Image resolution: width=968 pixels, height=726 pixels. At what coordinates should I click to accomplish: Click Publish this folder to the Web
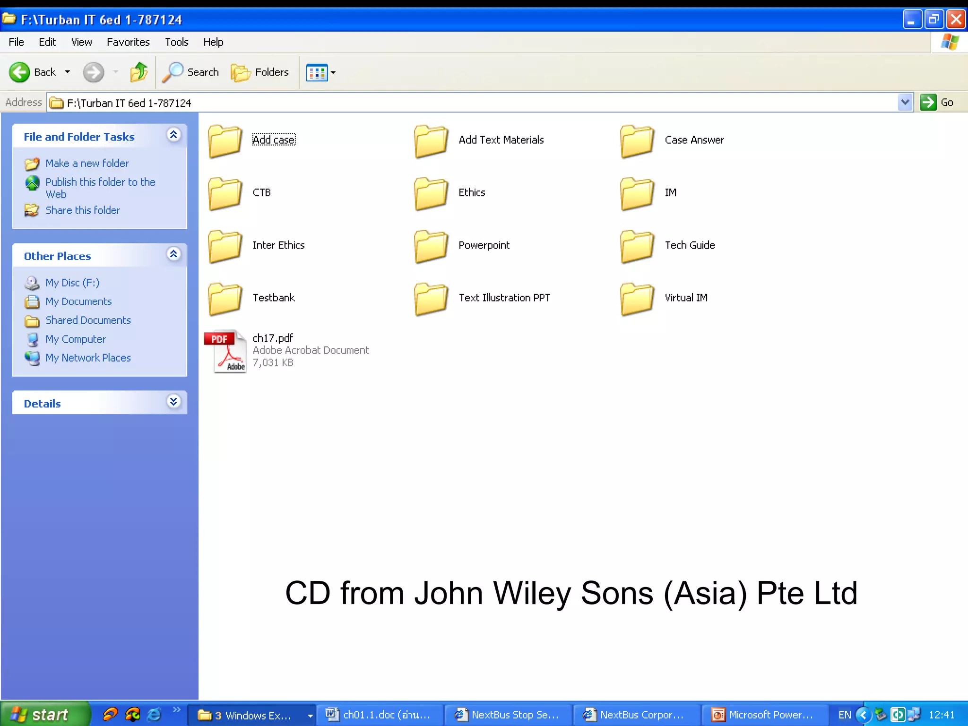100,188
